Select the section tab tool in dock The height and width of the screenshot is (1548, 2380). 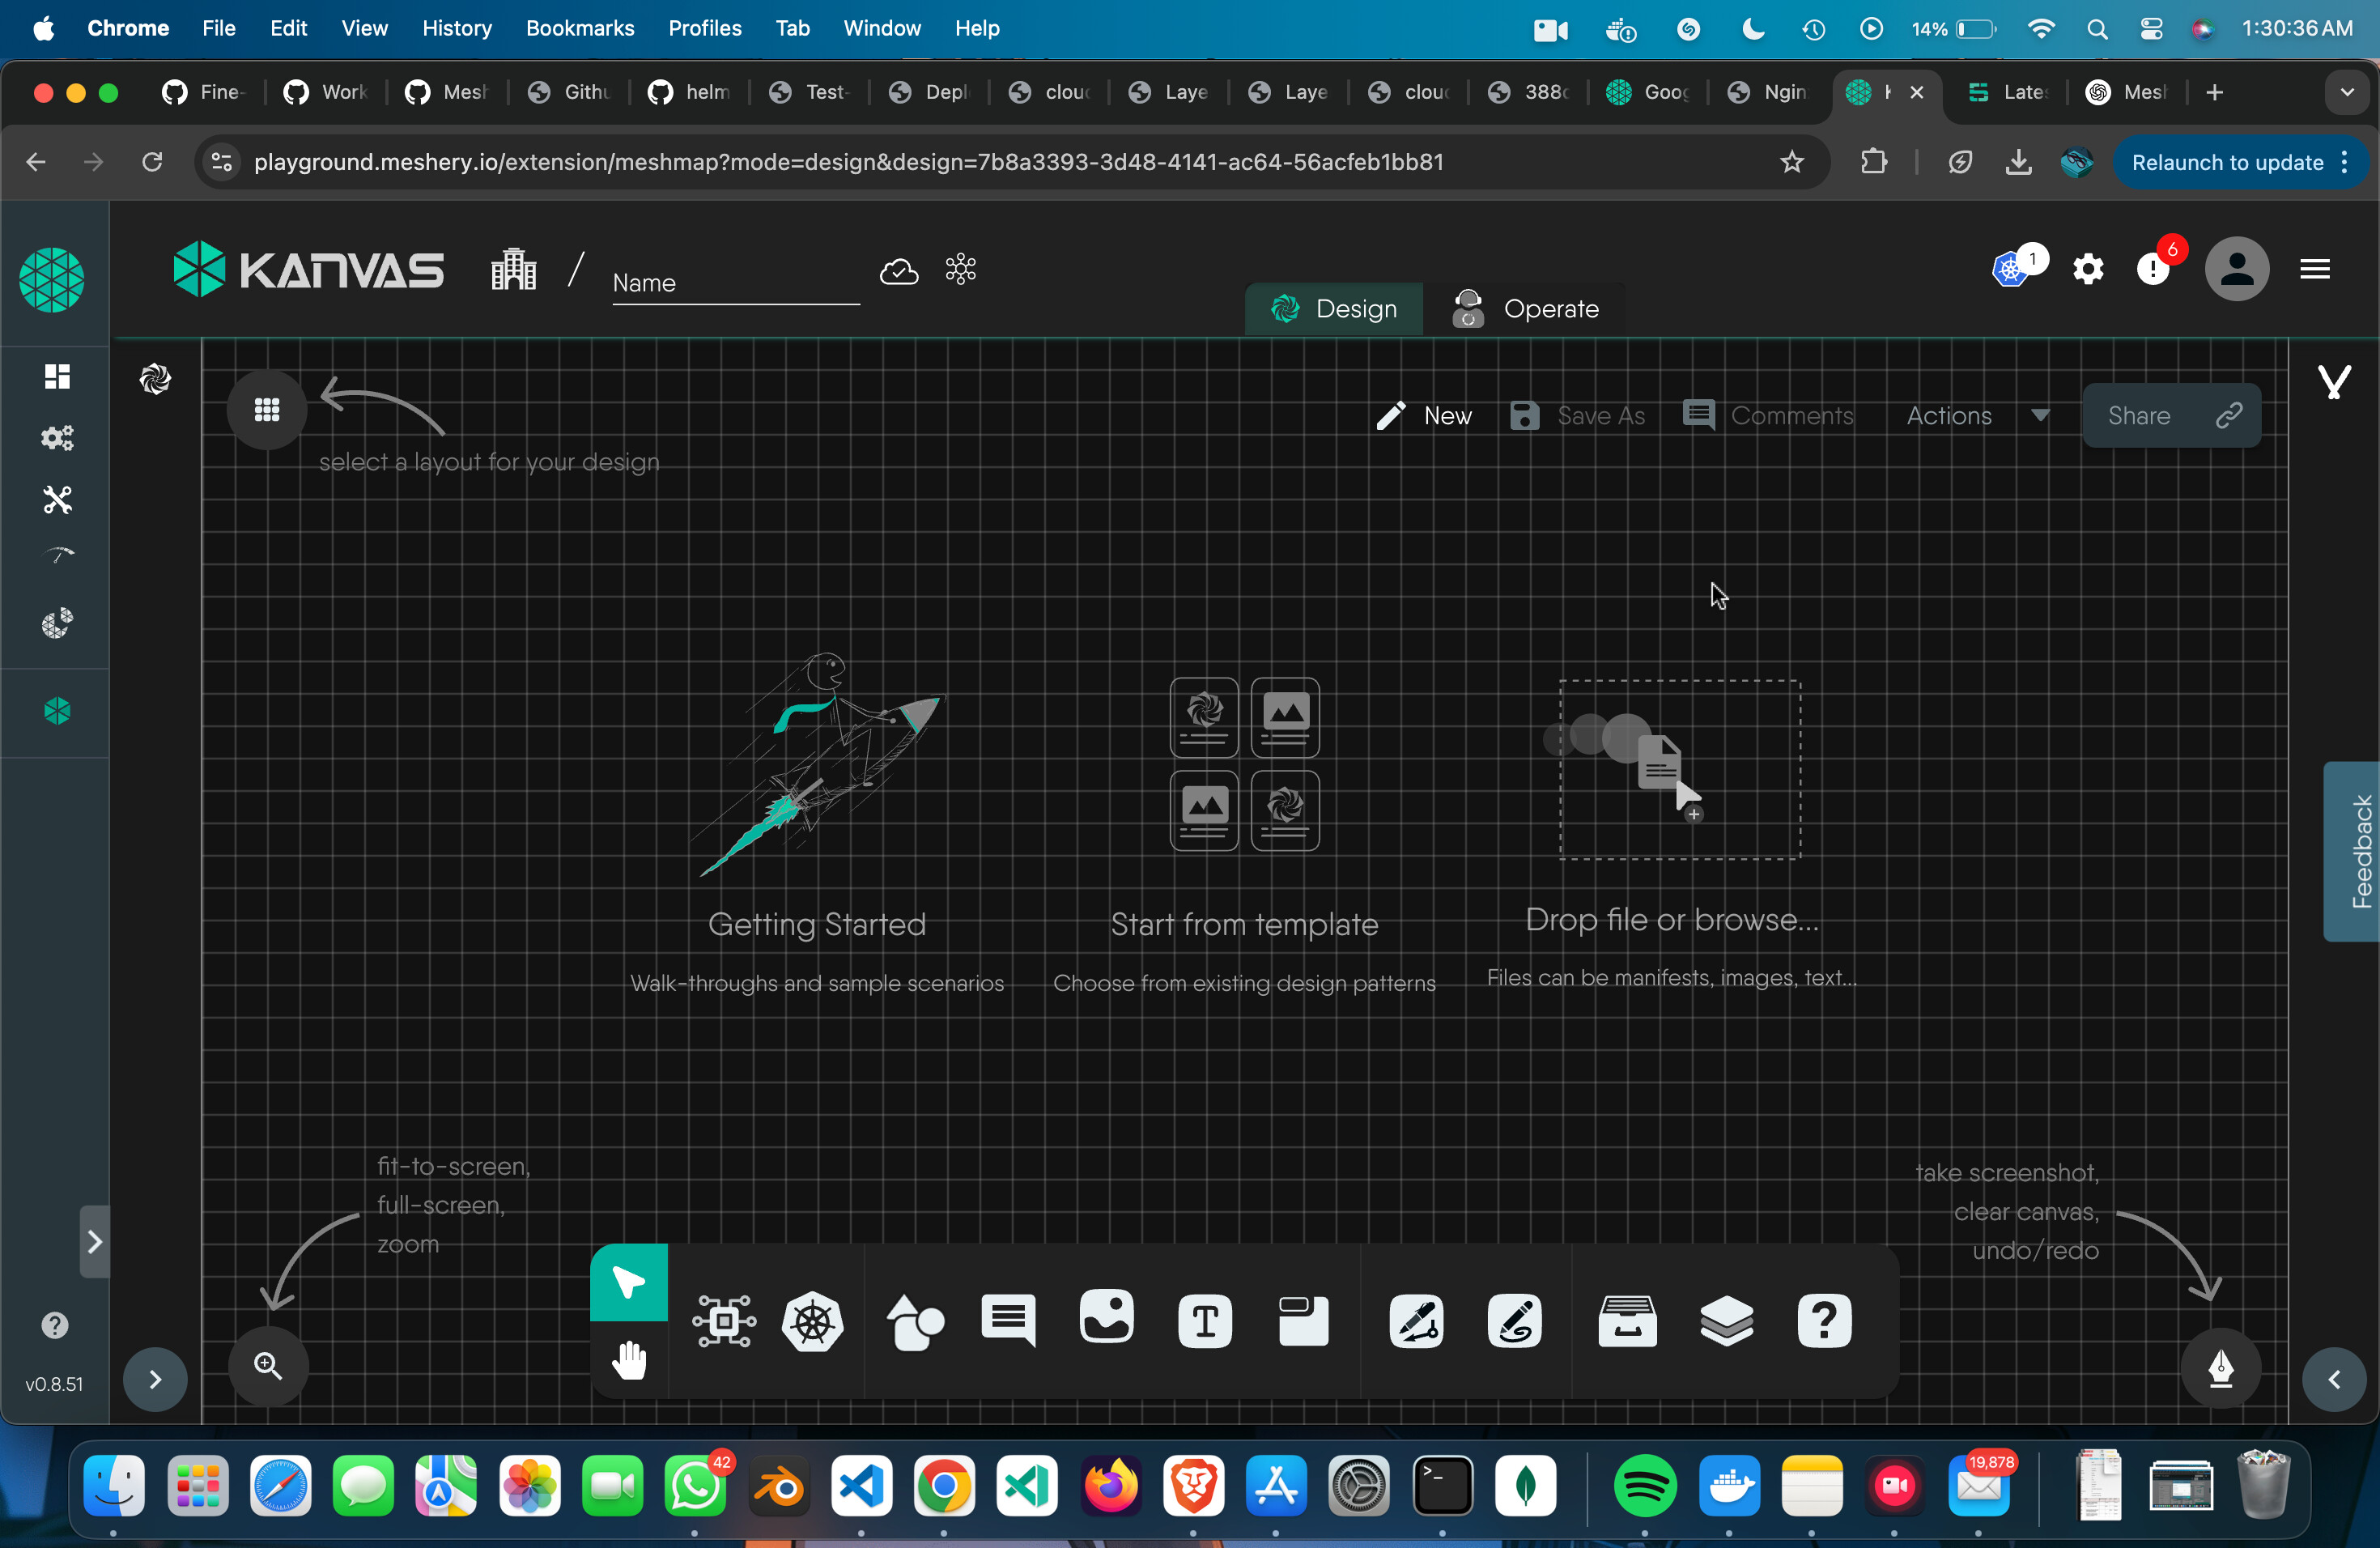1303,1321
